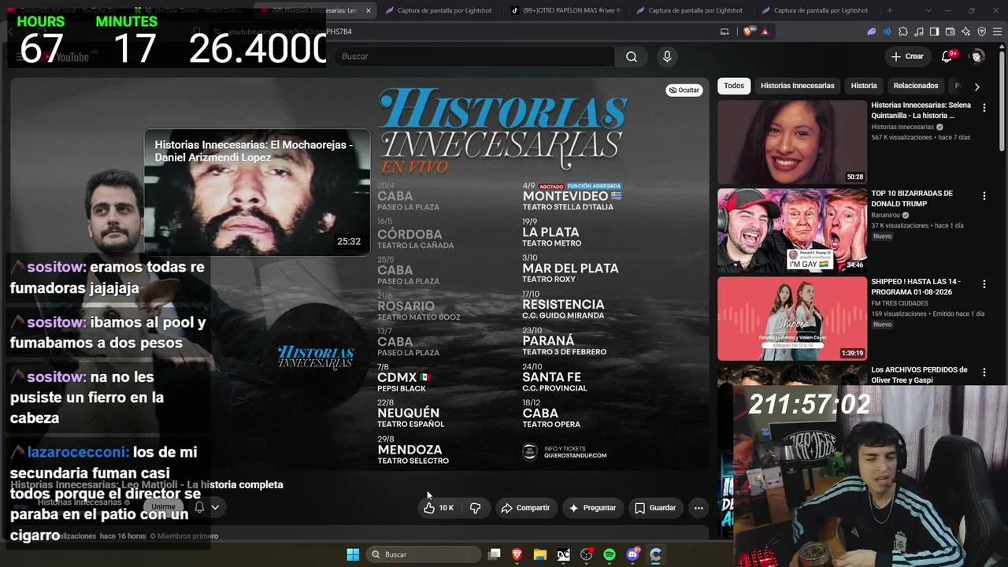The height and width of the screenshot is (567, 1008).
Task: Switch to the Historias Innecesarias: Leo browser tab
Action: [317, 10]
